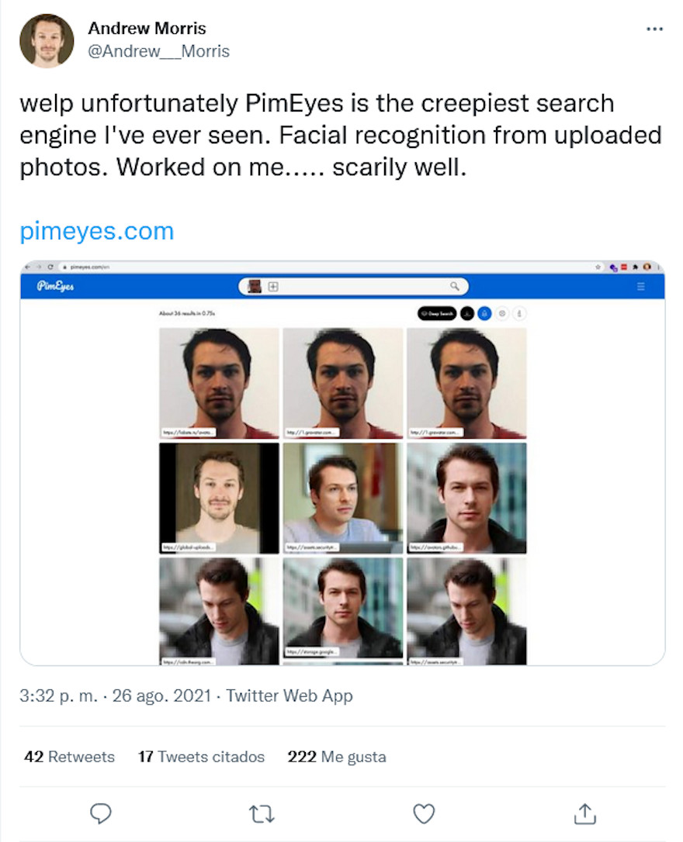Screen dimensions: 683x842
Task: Click the 222 Me gusta count
Action: pyautogui.click(x=337, y=757)
